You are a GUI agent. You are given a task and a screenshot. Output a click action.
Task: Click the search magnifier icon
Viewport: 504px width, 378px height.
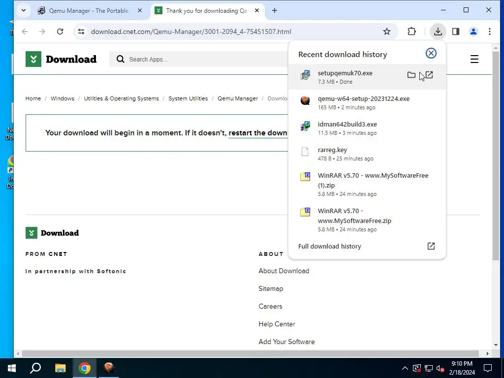pyautogui.click(x=120, y=59)
